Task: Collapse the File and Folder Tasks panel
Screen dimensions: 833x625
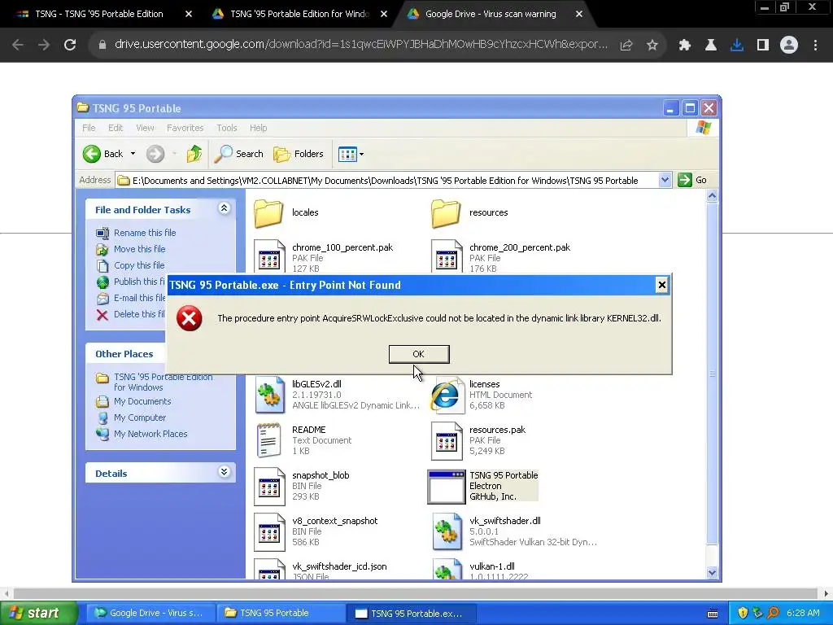Action: pyautogui.click(x=225, y=208)
